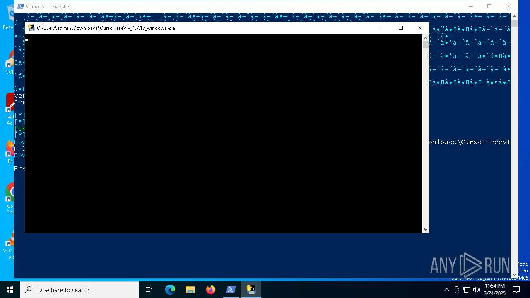The image size is (530, 298).
Task: Open the volume tray icon
Action: pyautogui.click(x=477, y=290)
